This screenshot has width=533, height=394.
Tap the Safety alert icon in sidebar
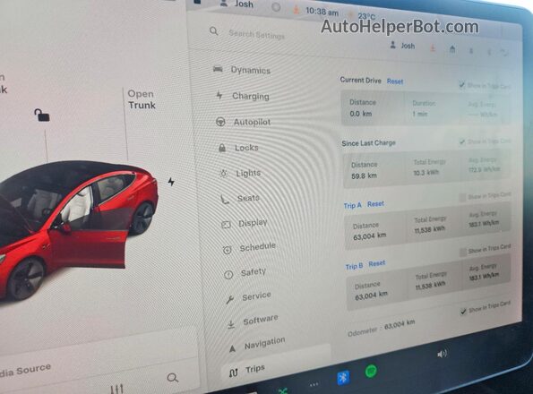(228, 274)
